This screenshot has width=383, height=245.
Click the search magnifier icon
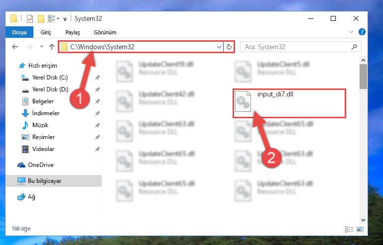[354, 47]
